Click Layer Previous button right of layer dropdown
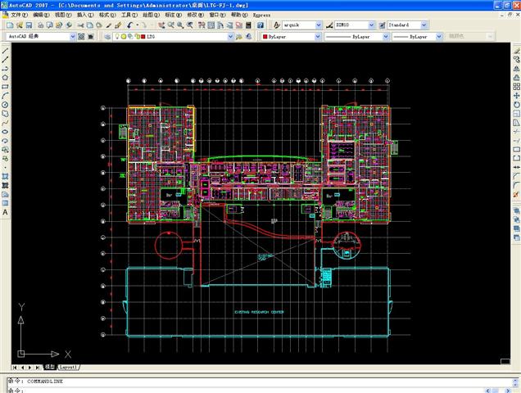This screenshot has width=521, height=393. tap(248, 37)
